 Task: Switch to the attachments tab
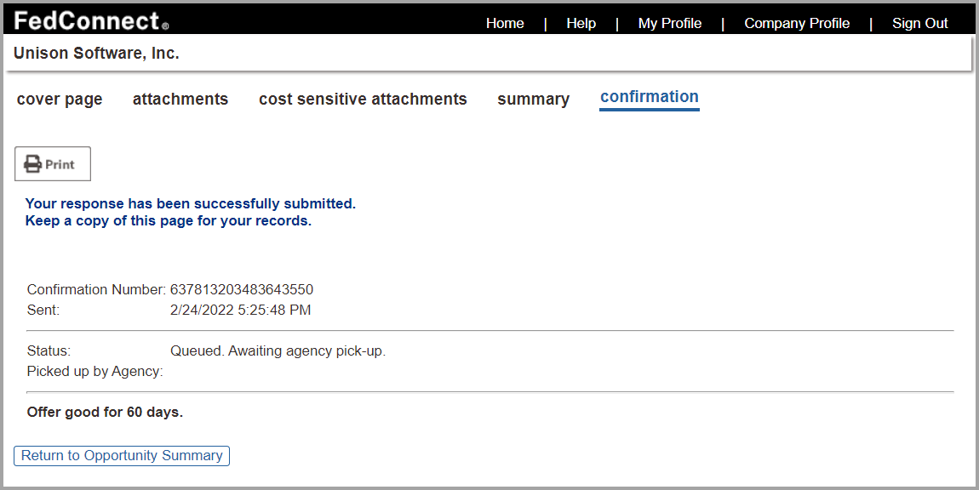tap(180, 100)
